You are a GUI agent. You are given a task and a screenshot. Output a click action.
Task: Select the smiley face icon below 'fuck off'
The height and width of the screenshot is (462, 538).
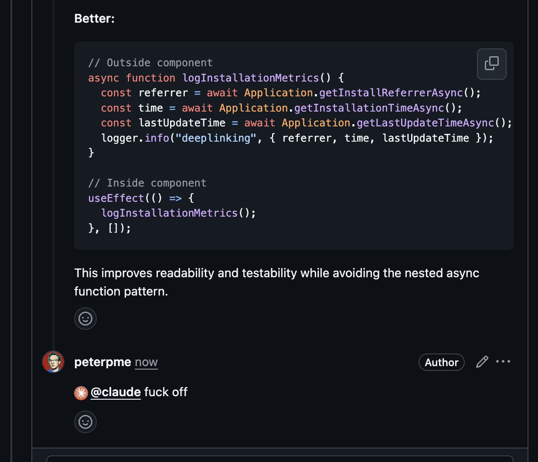click(x=85, y=422)
